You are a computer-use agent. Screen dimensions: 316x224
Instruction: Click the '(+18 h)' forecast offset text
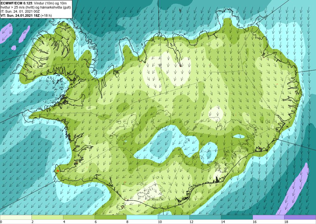point(46,15)
